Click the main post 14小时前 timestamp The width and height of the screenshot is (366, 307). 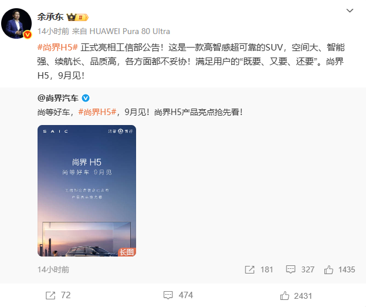click(x=53, y=31)
